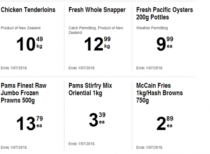Click 'Catch Permitting, Product of New Zealand' note
This screenshot has width=210, height=154.
coord(96,30)
